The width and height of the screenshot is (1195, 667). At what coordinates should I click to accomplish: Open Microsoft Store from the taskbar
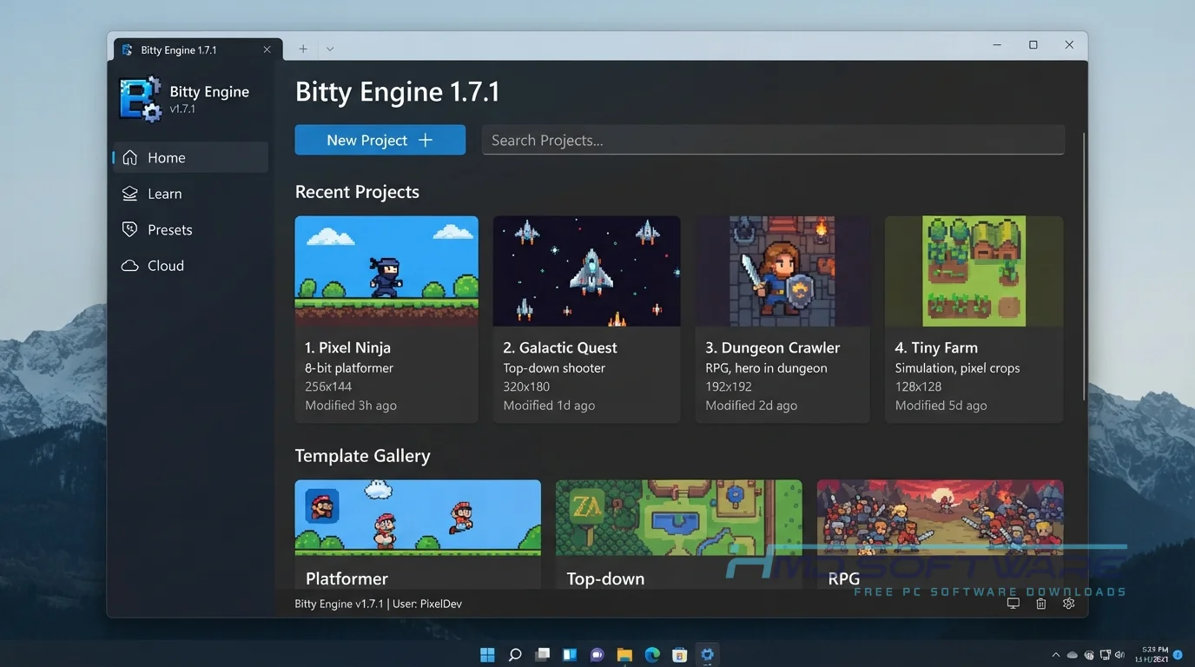coord(680,654)
